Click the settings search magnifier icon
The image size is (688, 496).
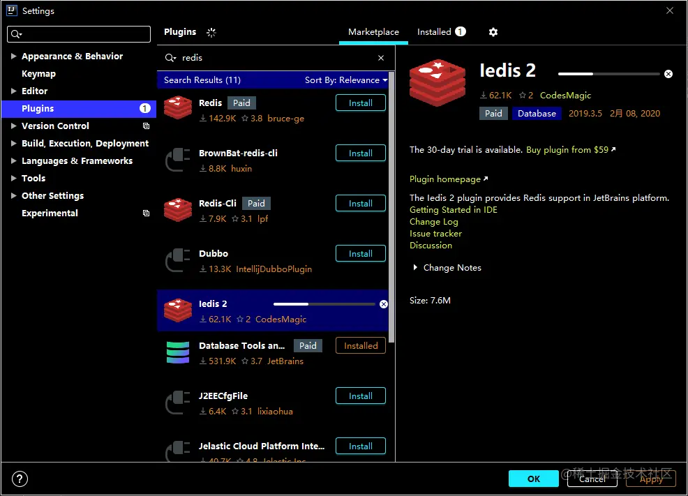[16, 34]
